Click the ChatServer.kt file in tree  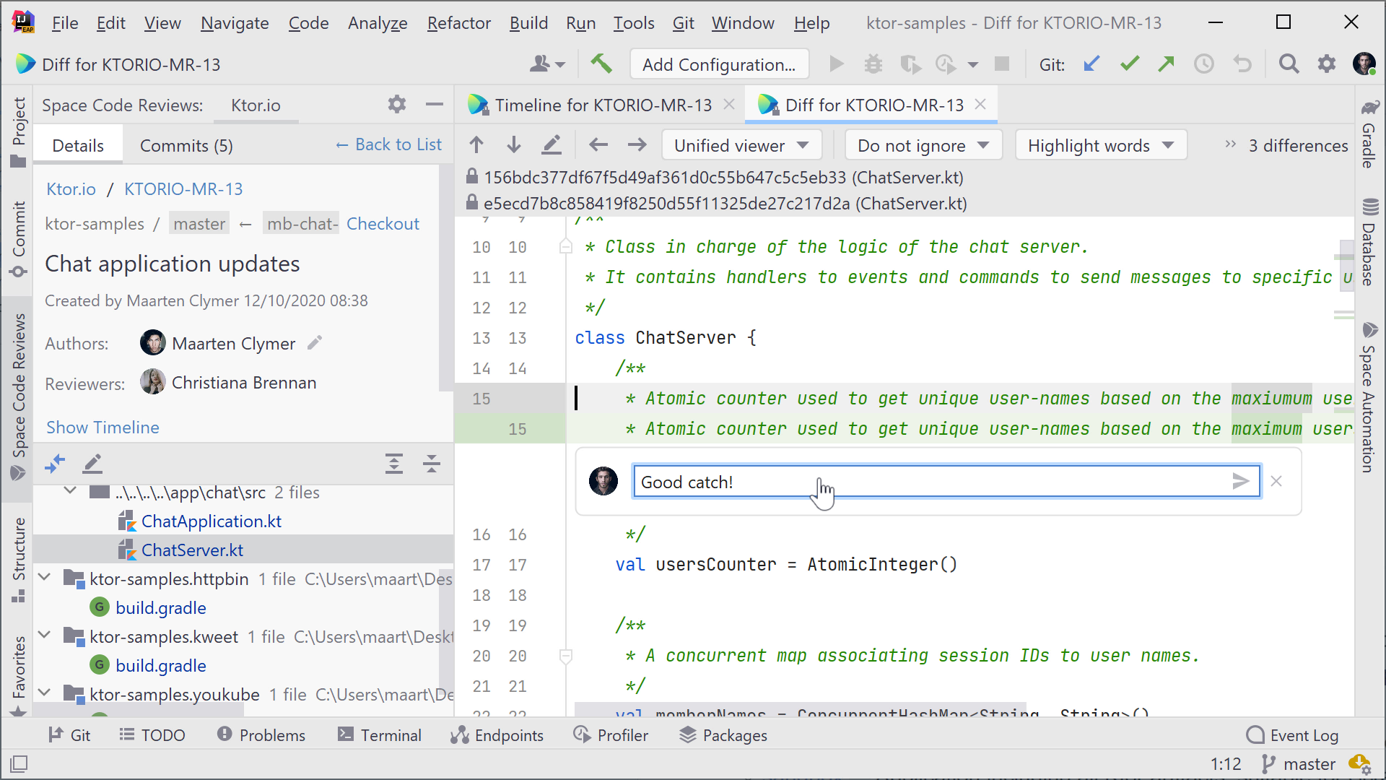coord(192,550)
